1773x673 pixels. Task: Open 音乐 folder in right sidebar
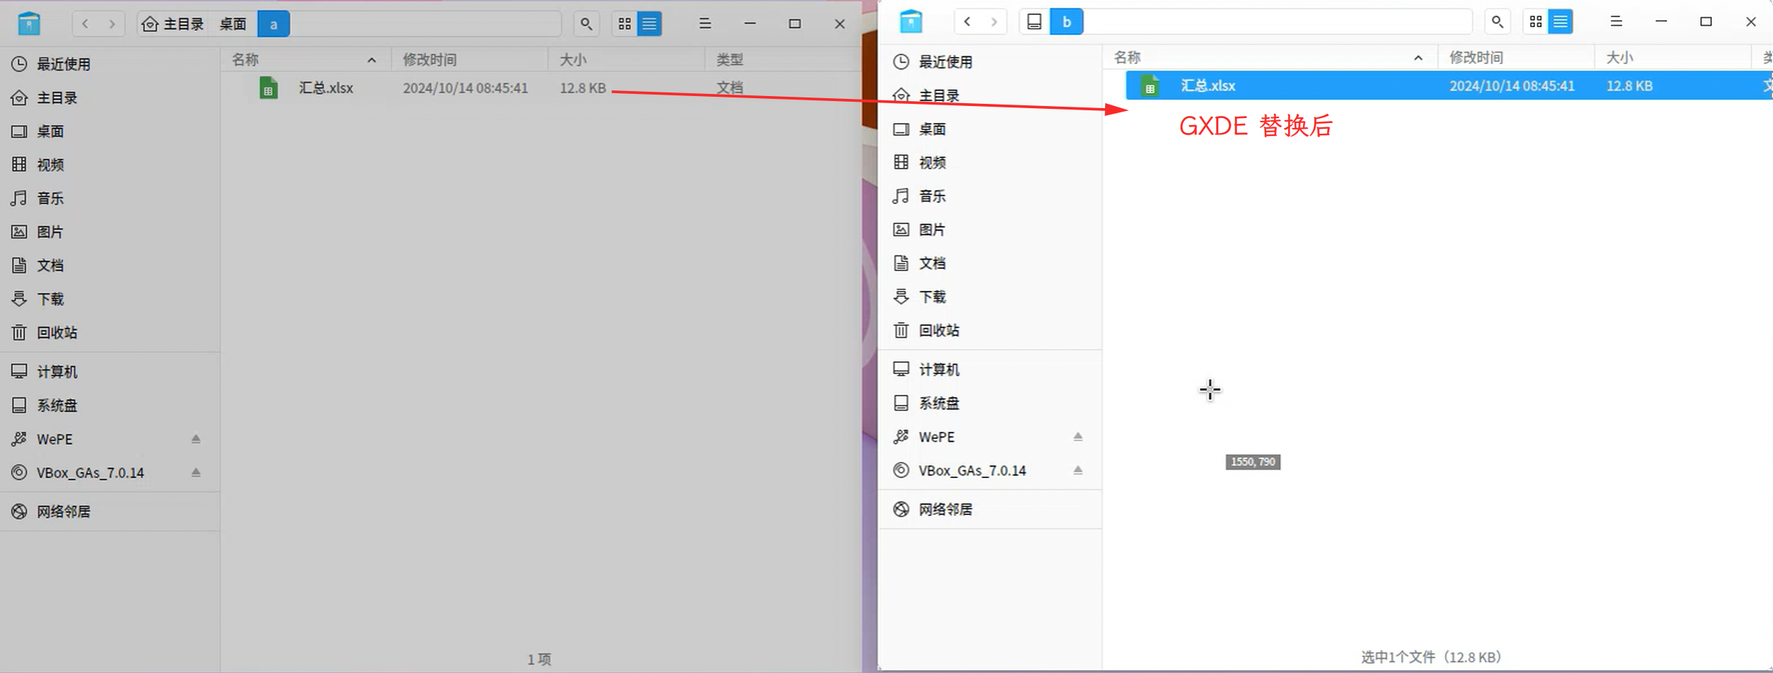990,196
